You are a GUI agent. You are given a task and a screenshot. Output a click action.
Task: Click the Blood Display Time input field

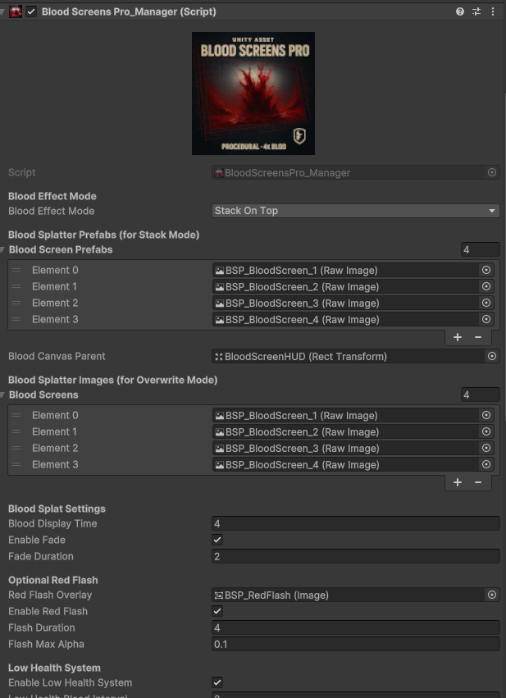point(355,524)
